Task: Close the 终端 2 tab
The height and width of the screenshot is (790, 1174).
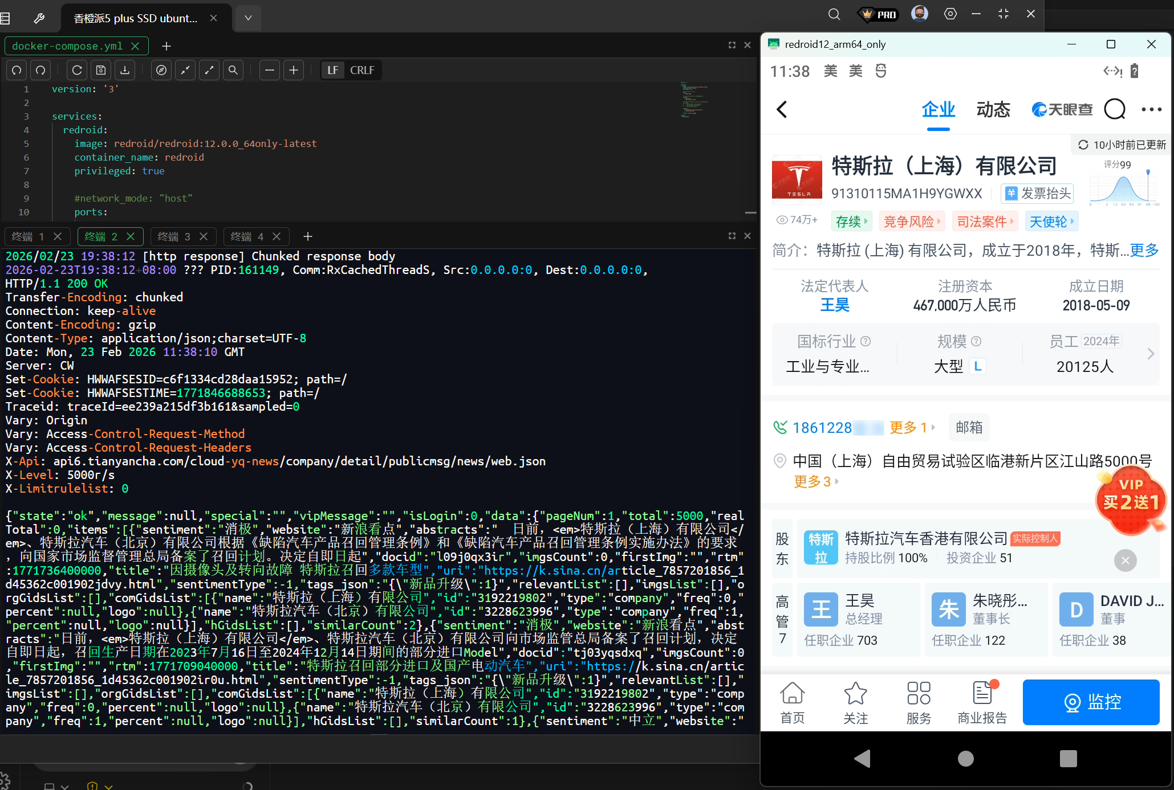Action: click(131, 236)
